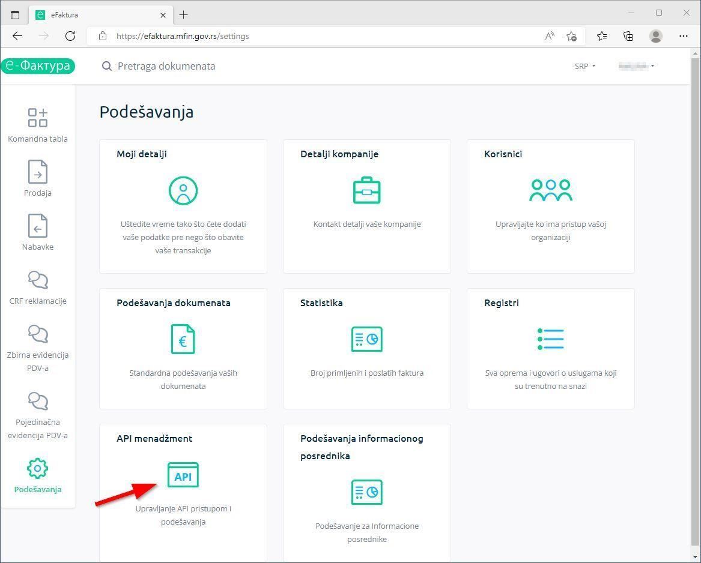The height and width of the screenshot is (563, 701).
Task: Select the Korisnici people icon
Action: click(x=550, y=191)
